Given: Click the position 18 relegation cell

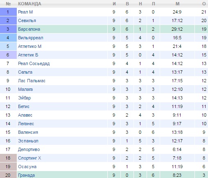Looking at the screenshot, I should [x=8, y=158].
